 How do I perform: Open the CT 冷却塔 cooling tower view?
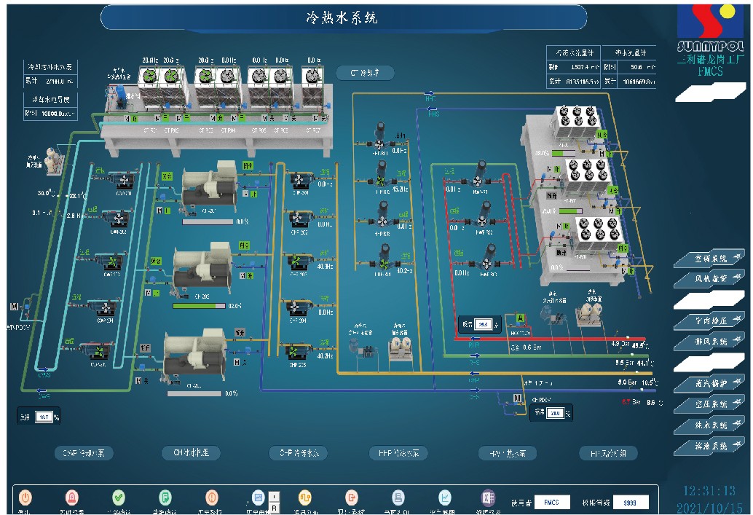[365, 73]
